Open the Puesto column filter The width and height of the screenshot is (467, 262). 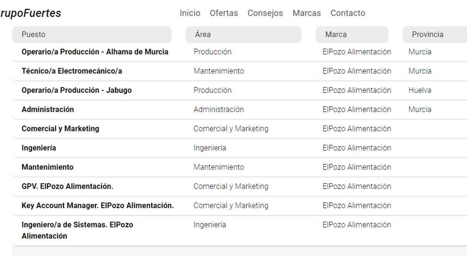(92, 35)
